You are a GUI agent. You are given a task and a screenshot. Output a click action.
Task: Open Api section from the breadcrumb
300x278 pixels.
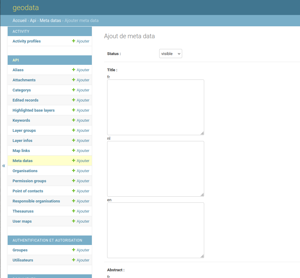[x=33, y=20]
